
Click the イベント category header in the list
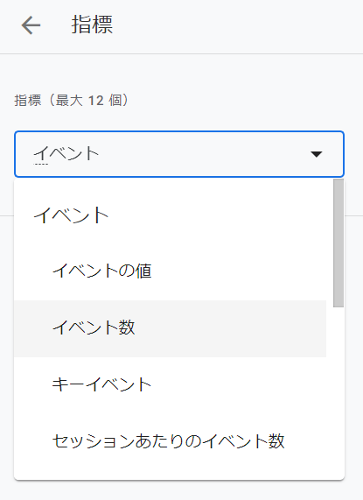click(71, 215)
